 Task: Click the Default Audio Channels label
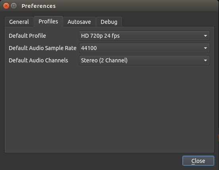point(39,60)
